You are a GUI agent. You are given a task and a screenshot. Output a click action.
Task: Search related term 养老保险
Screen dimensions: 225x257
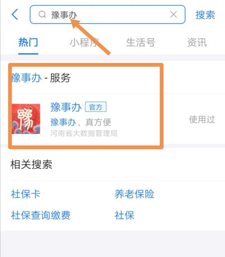click(135, 194)
